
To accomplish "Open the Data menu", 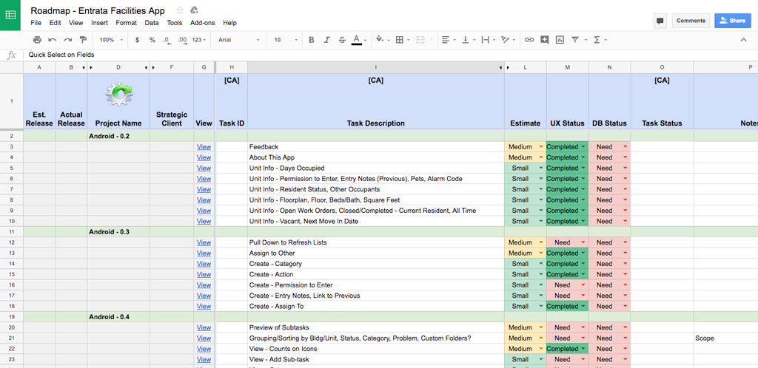I will 152,23.
